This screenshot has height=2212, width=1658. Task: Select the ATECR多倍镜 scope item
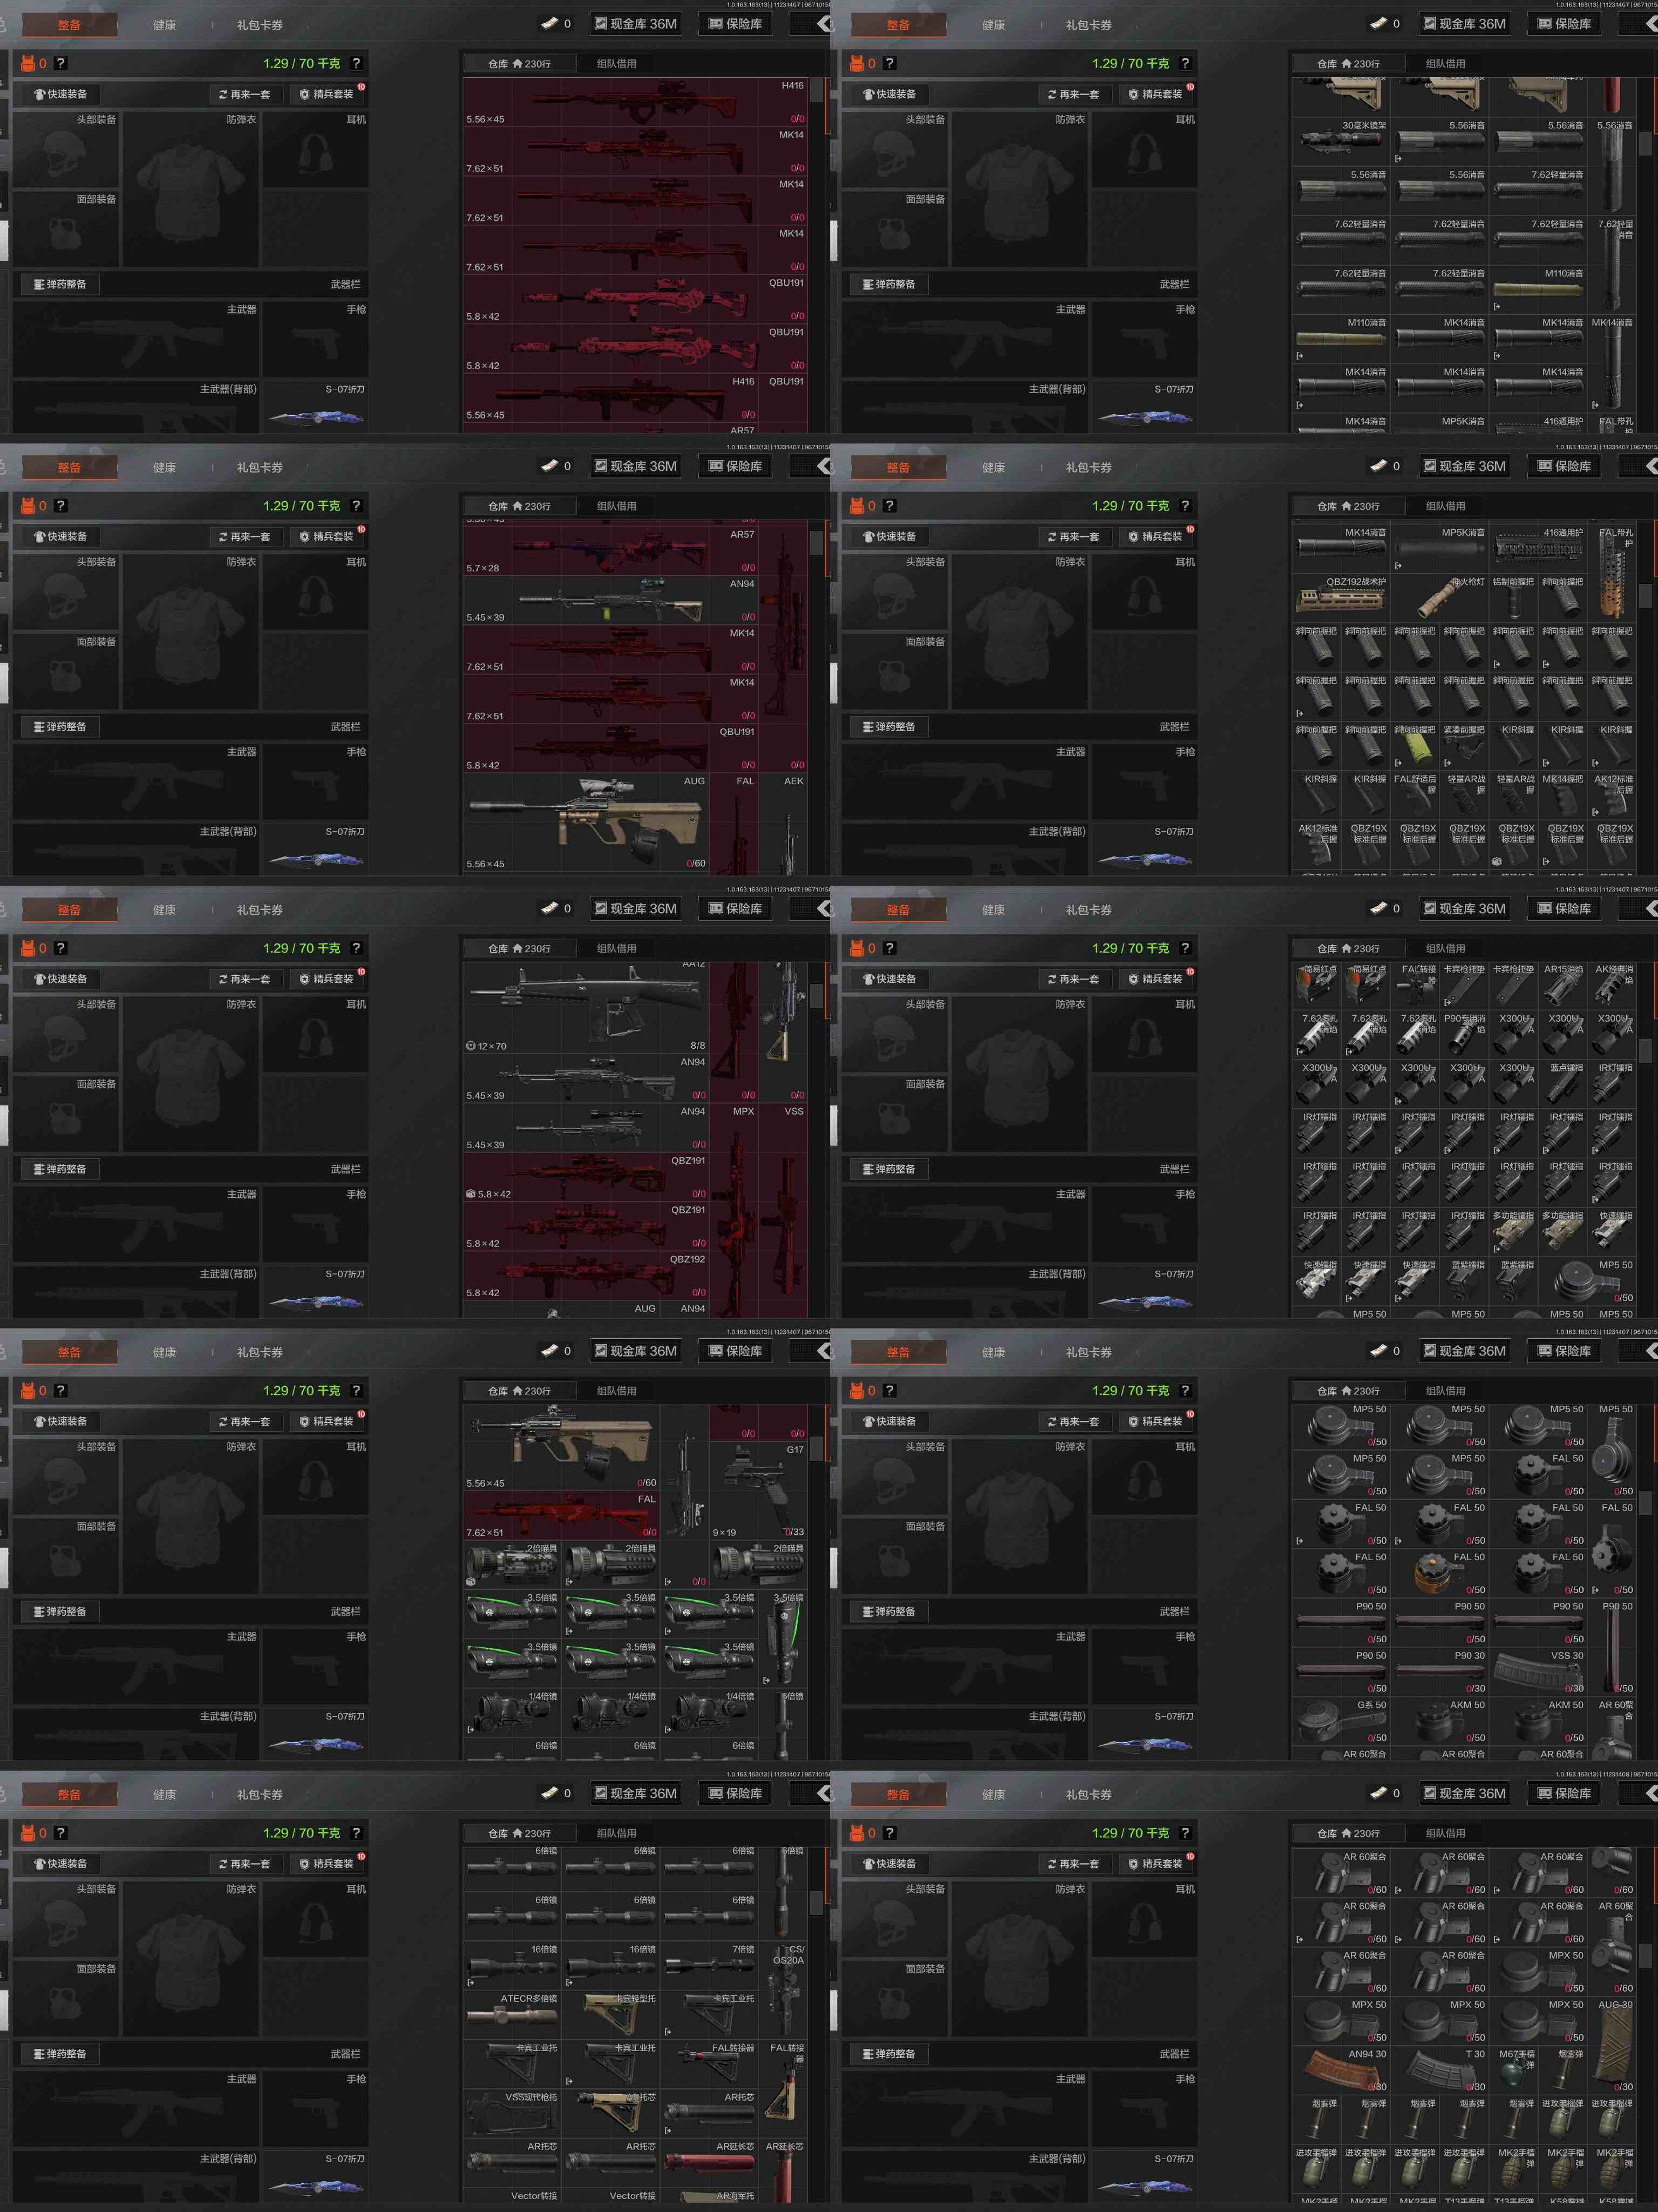(512, 2016)
